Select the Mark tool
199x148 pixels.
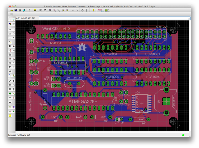(13, 24)
